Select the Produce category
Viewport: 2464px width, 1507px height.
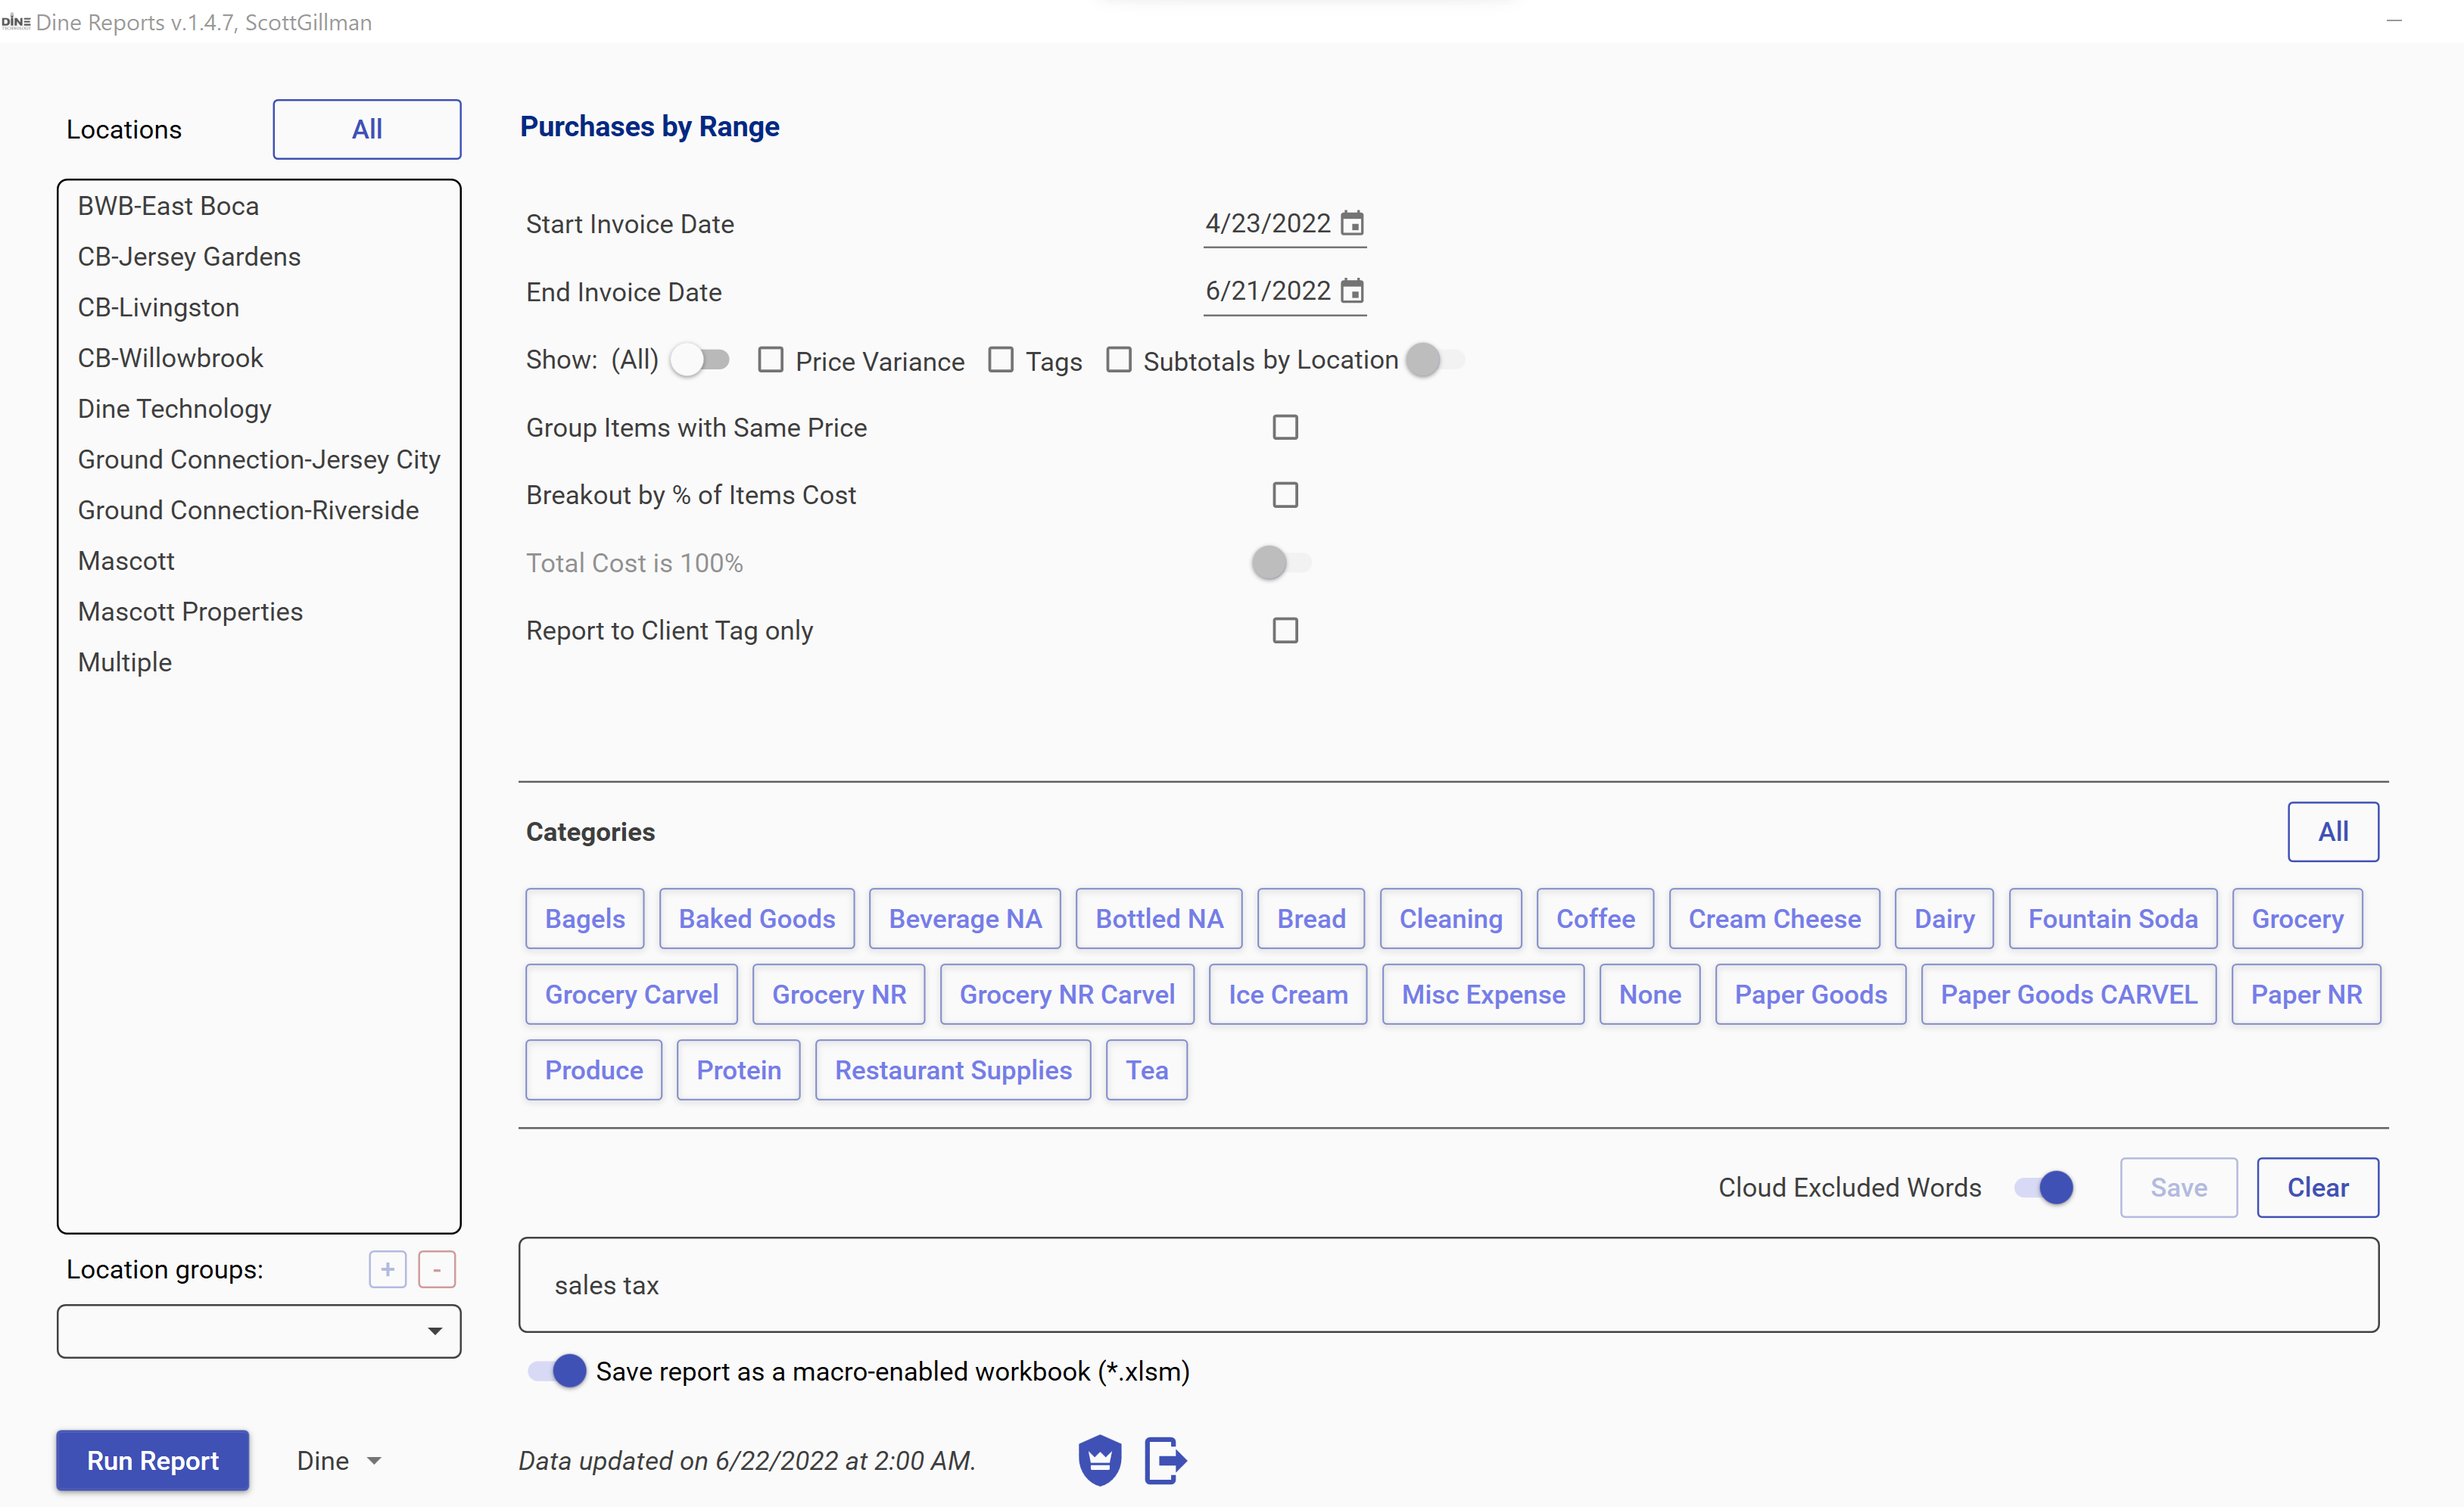594,1071
